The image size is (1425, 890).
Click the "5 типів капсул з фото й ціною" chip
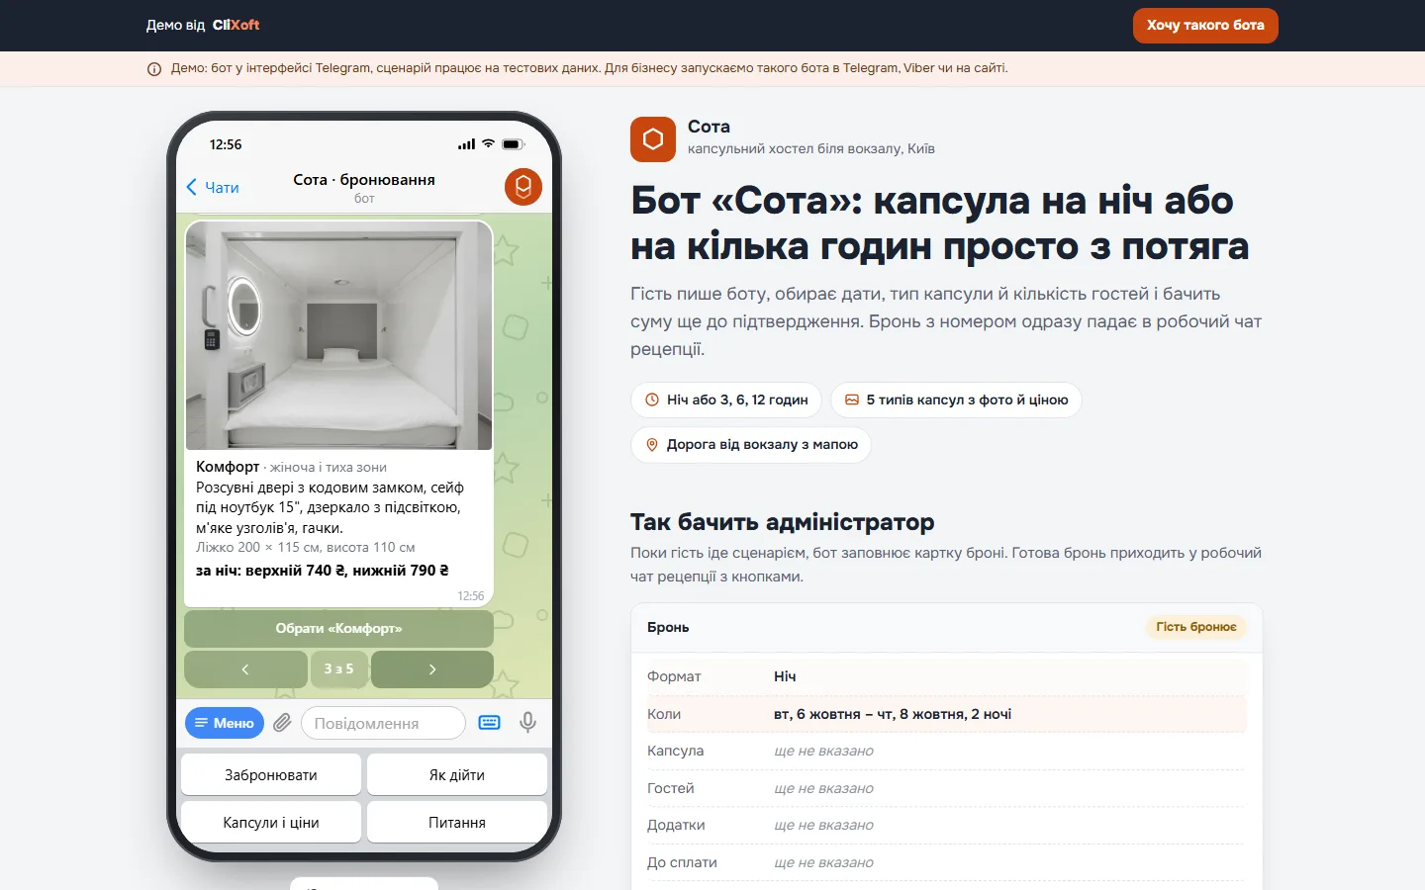click(x=956, y=400)
